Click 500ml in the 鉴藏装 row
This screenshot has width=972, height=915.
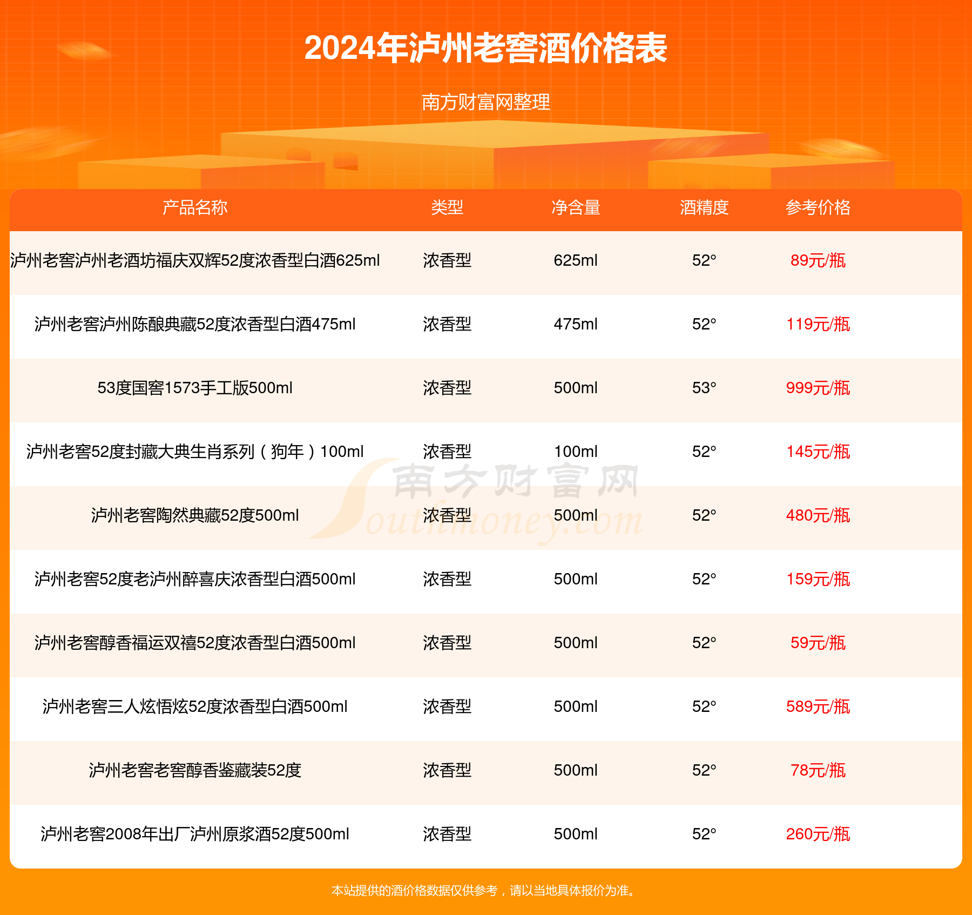tap(576, 770)
